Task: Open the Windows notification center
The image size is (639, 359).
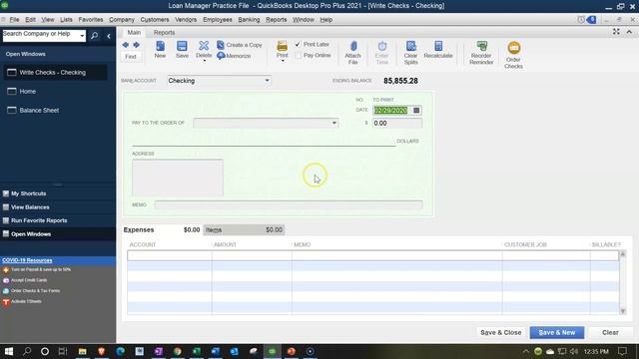Action: tap(622, 351)
